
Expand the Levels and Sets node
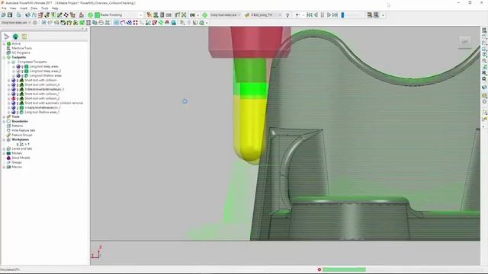(4, 149)
